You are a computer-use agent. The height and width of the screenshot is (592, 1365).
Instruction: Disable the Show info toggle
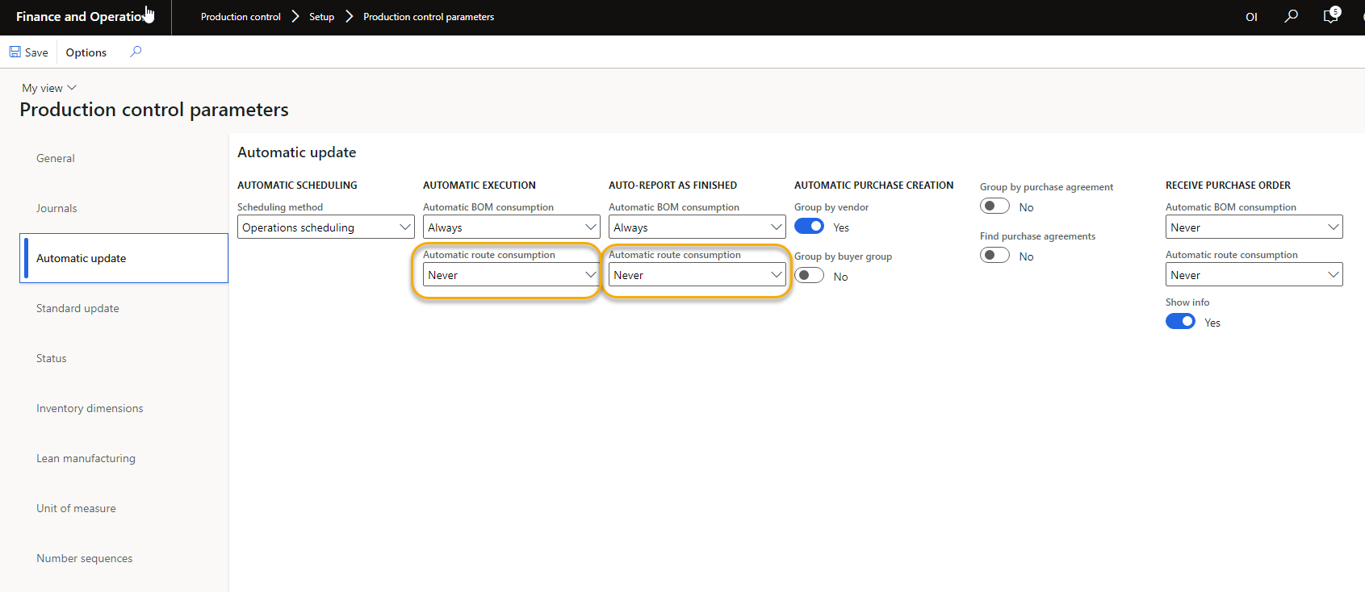[1180, 322]
